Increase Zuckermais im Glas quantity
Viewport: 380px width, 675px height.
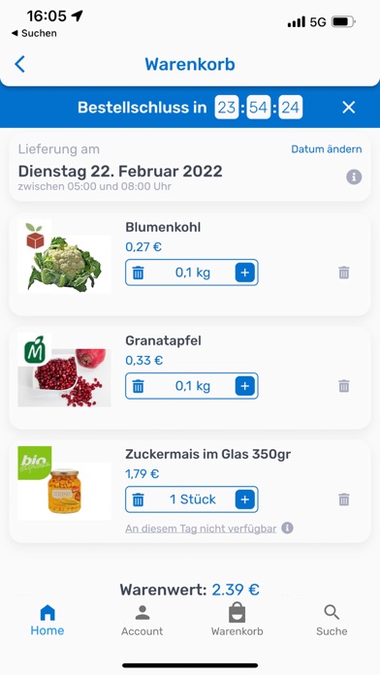pos(245,499)
